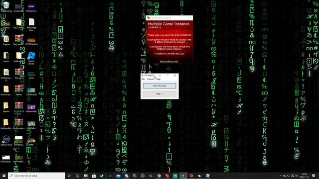
Task: Select the purple HAHAHAH video thumbnail
Action: [x=31, y=108]
